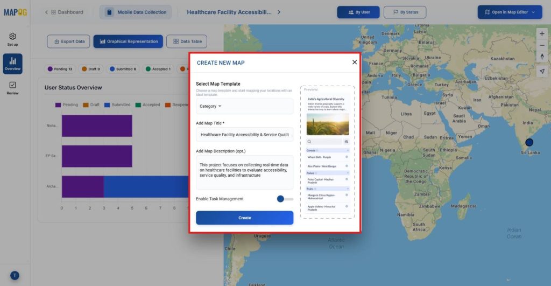Zoom out on the map

(x=542, y=45)
